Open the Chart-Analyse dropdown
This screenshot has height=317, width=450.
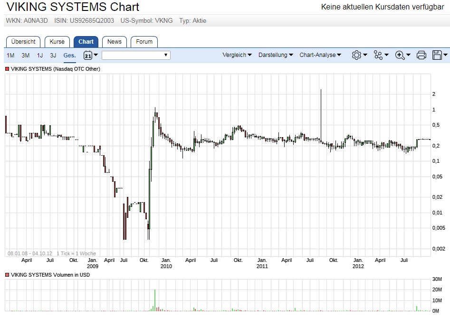(x=320, y=55)
